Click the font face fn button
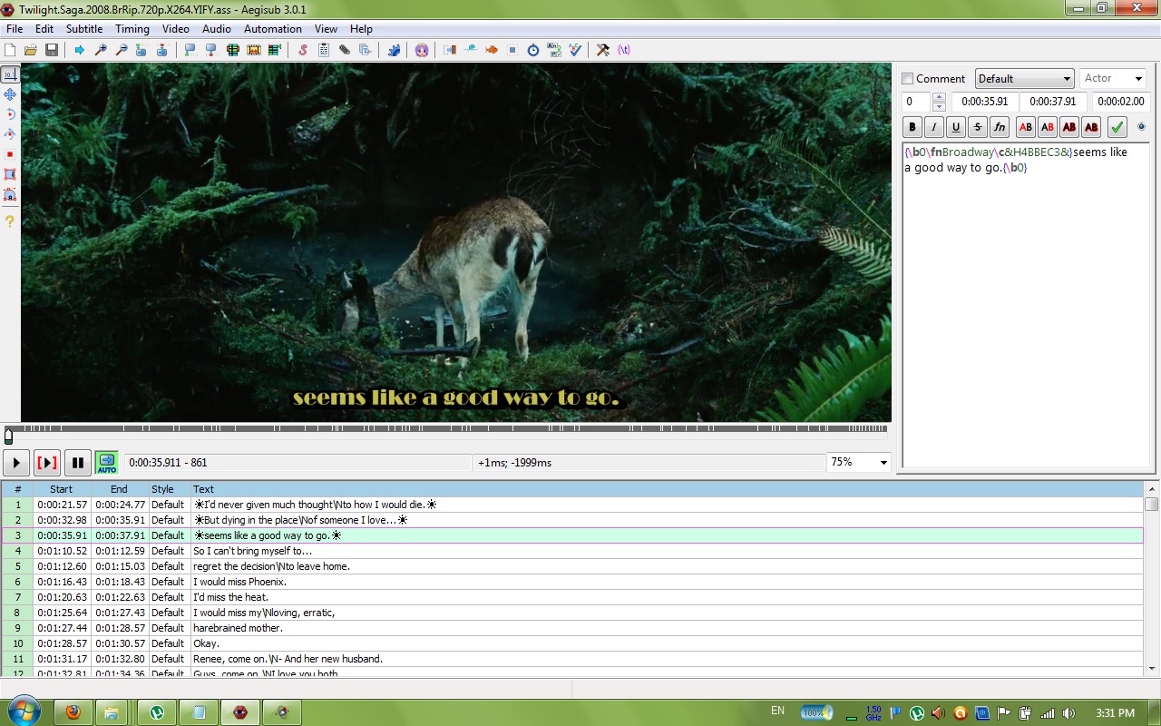1161x726 pixels. coord(999,127)
